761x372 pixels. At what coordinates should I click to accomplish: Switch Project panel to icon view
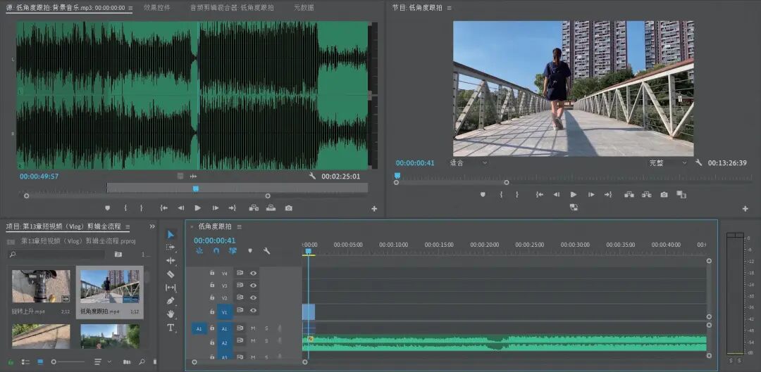click(40, 362)
